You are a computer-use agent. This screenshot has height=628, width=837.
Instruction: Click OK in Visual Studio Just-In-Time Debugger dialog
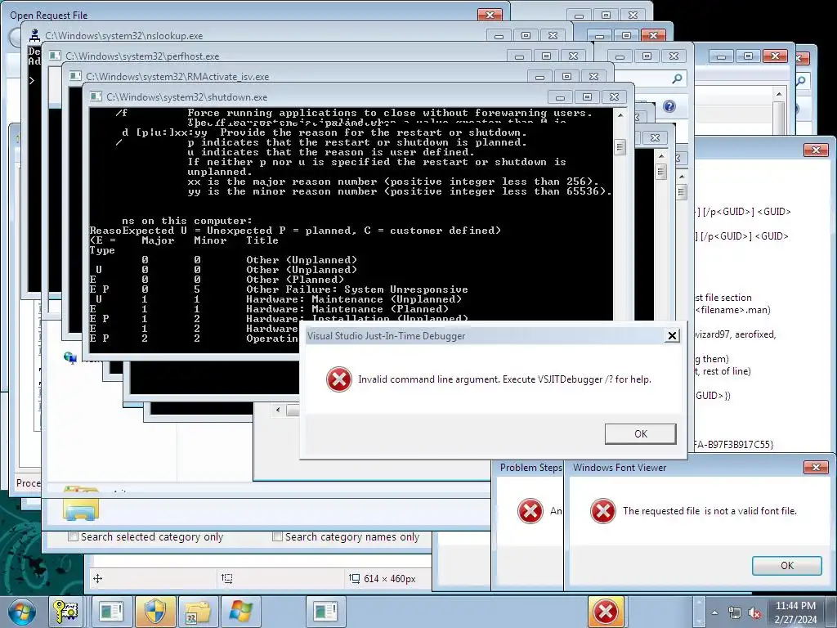pos(641,433)
